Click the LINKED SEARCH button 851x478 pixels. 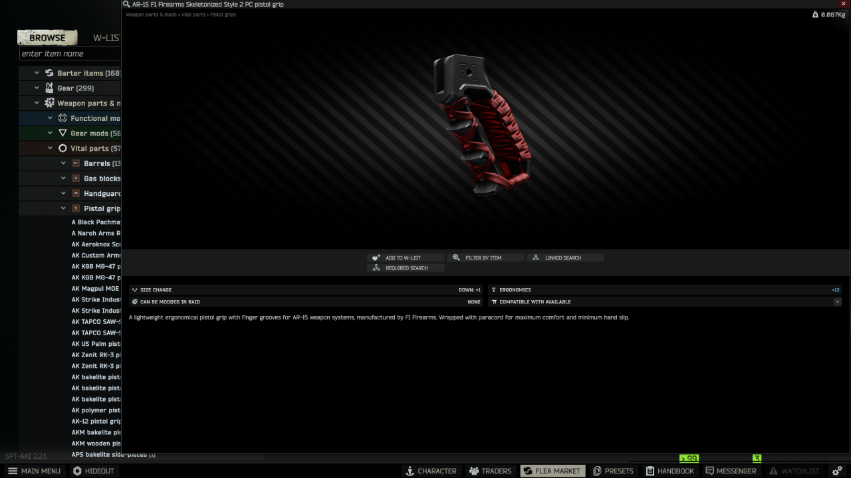(x=565, y=258)
